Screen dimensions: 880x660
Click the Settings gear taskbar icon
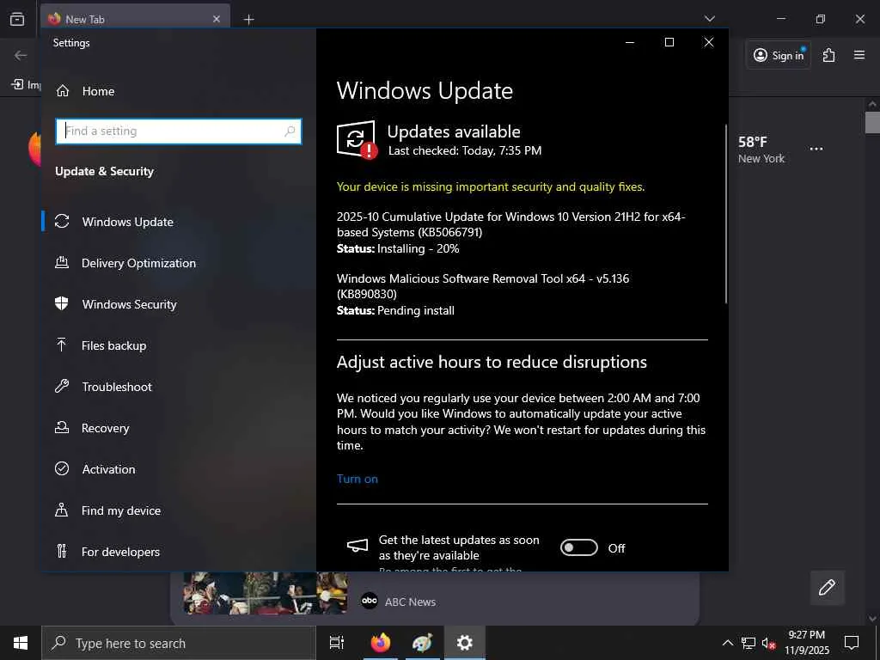click(x=465, y=643)
